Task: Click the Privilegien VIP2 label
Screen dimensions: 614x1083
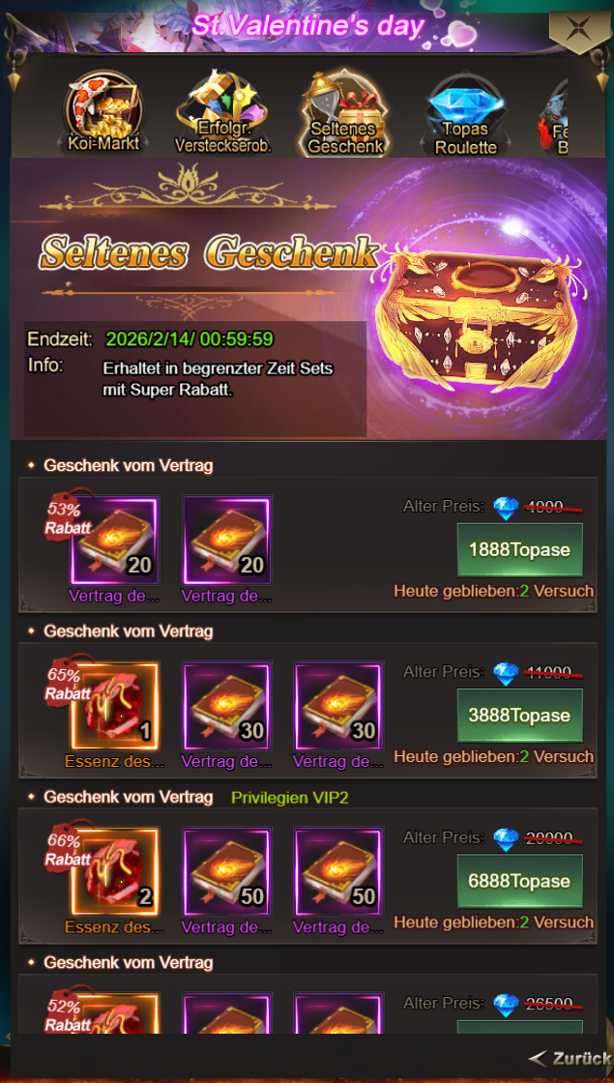Action: (290, 798)
